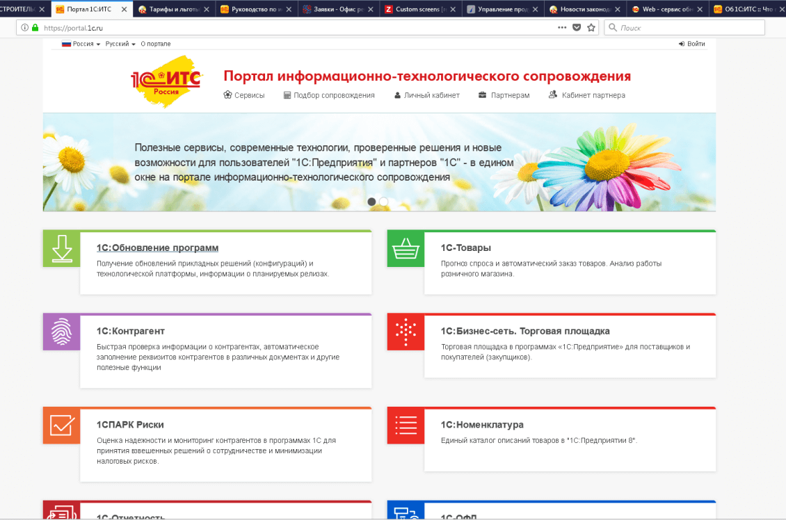Click the site information icon in address bar

pyautogui.click(x=24, y=28)
